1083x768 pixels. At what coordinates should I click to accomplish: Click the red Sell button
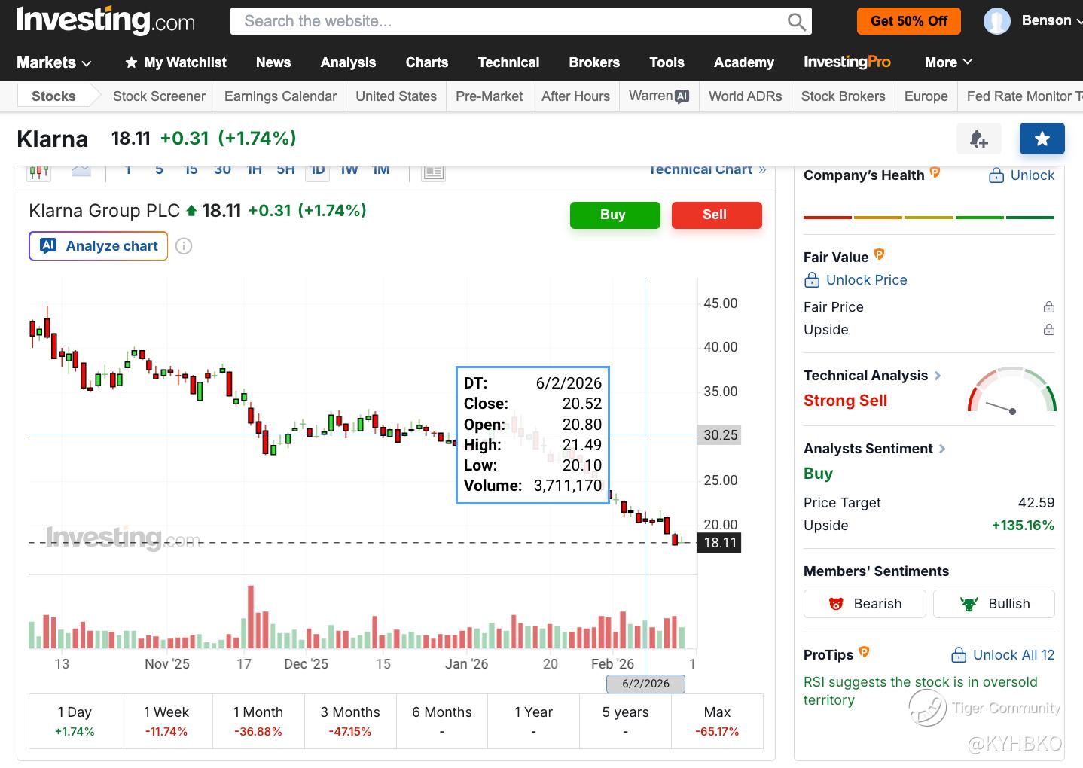click(x=716, y=215)
